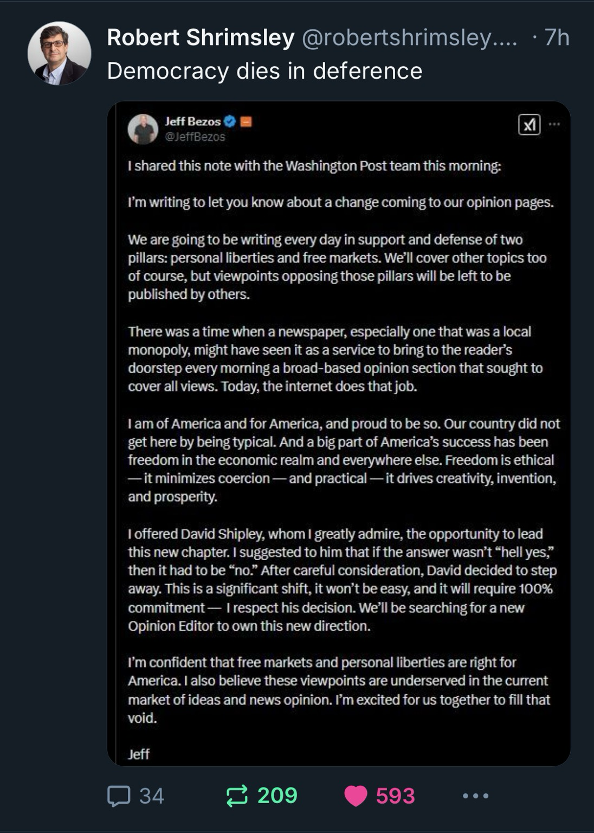Click the @JeffBezos handle text
The image size is (594, 833).
pos(195,137)
